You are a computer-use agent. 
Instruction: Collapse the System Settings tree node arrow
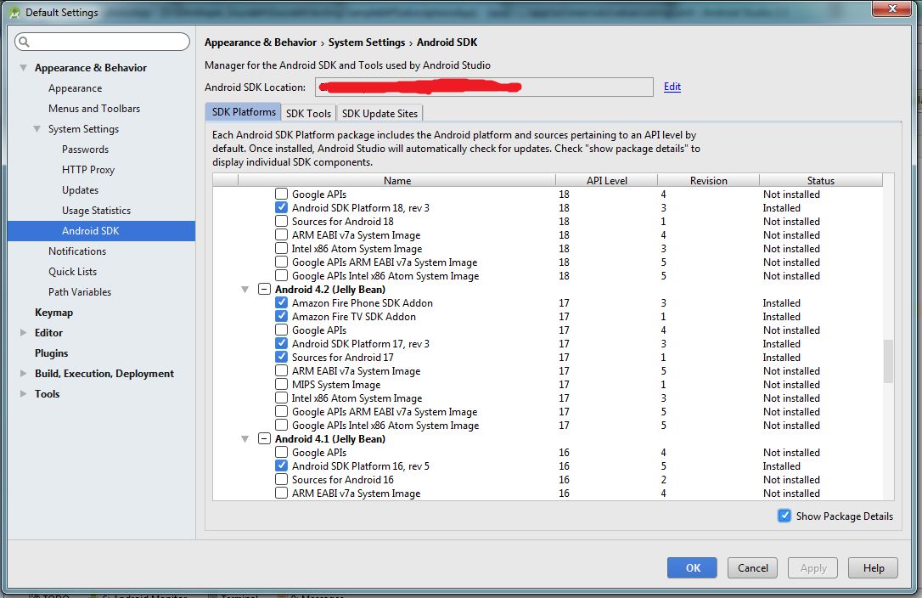click(37, 129)
